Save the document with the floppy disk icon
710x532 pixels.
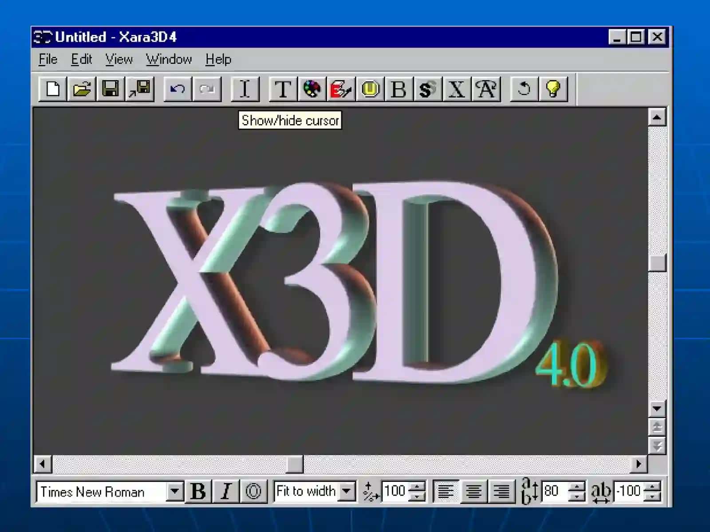pyautogui.click(x=110, y=89)
